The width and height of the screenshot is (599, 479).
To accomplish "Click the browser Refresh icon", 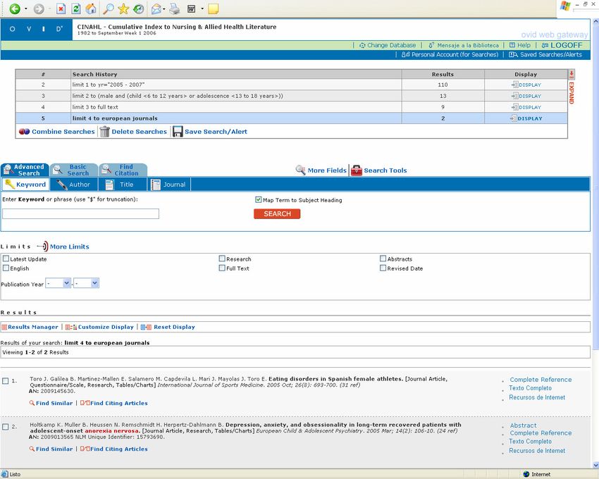I will [76, 9].
